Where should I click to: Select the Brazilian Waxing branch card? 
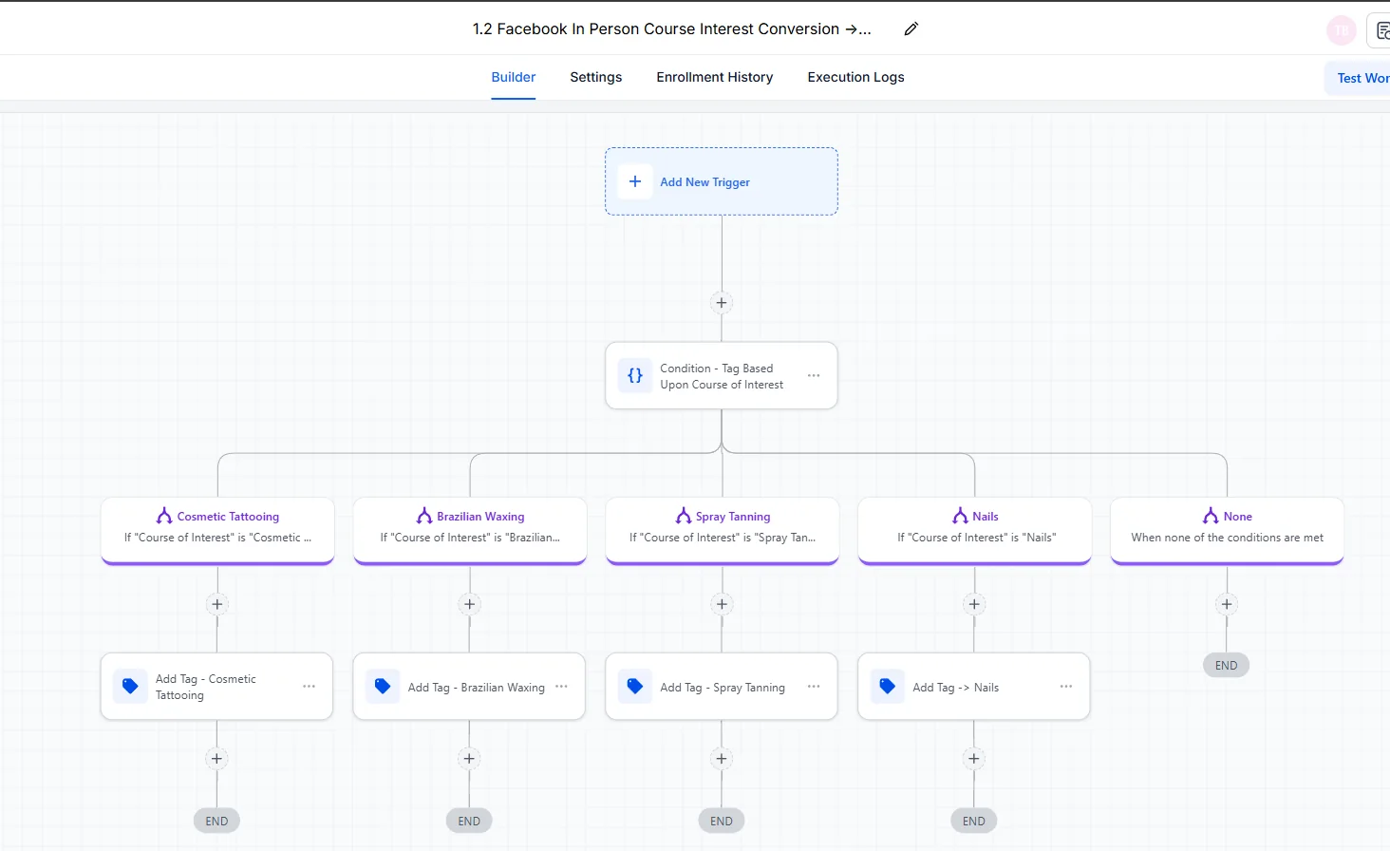470,530
